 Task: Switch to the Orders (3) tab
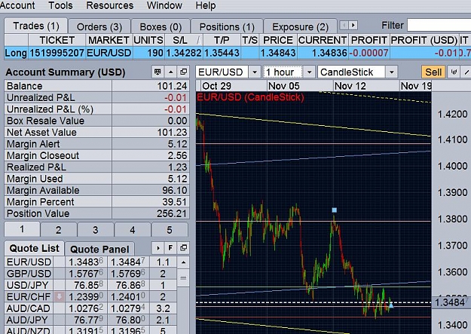99,26
